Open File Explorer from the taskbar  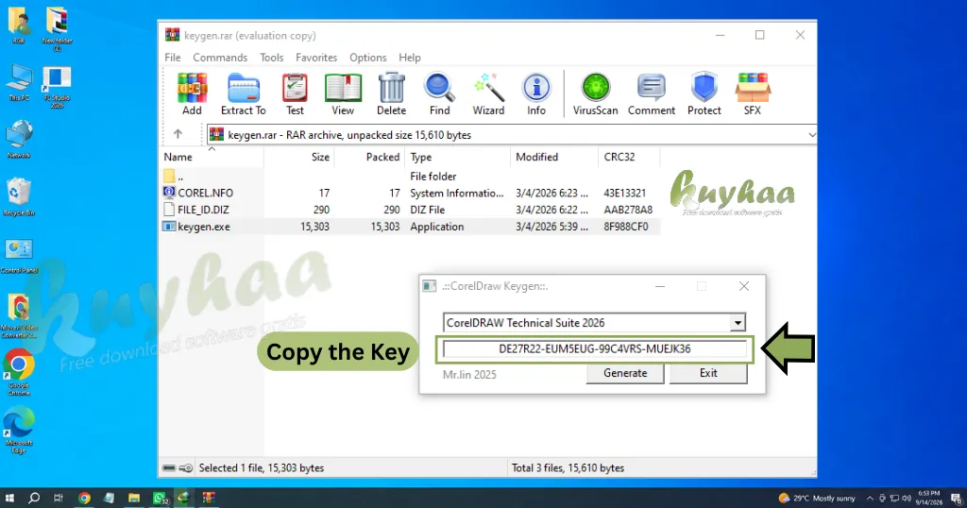pos(134,498)
